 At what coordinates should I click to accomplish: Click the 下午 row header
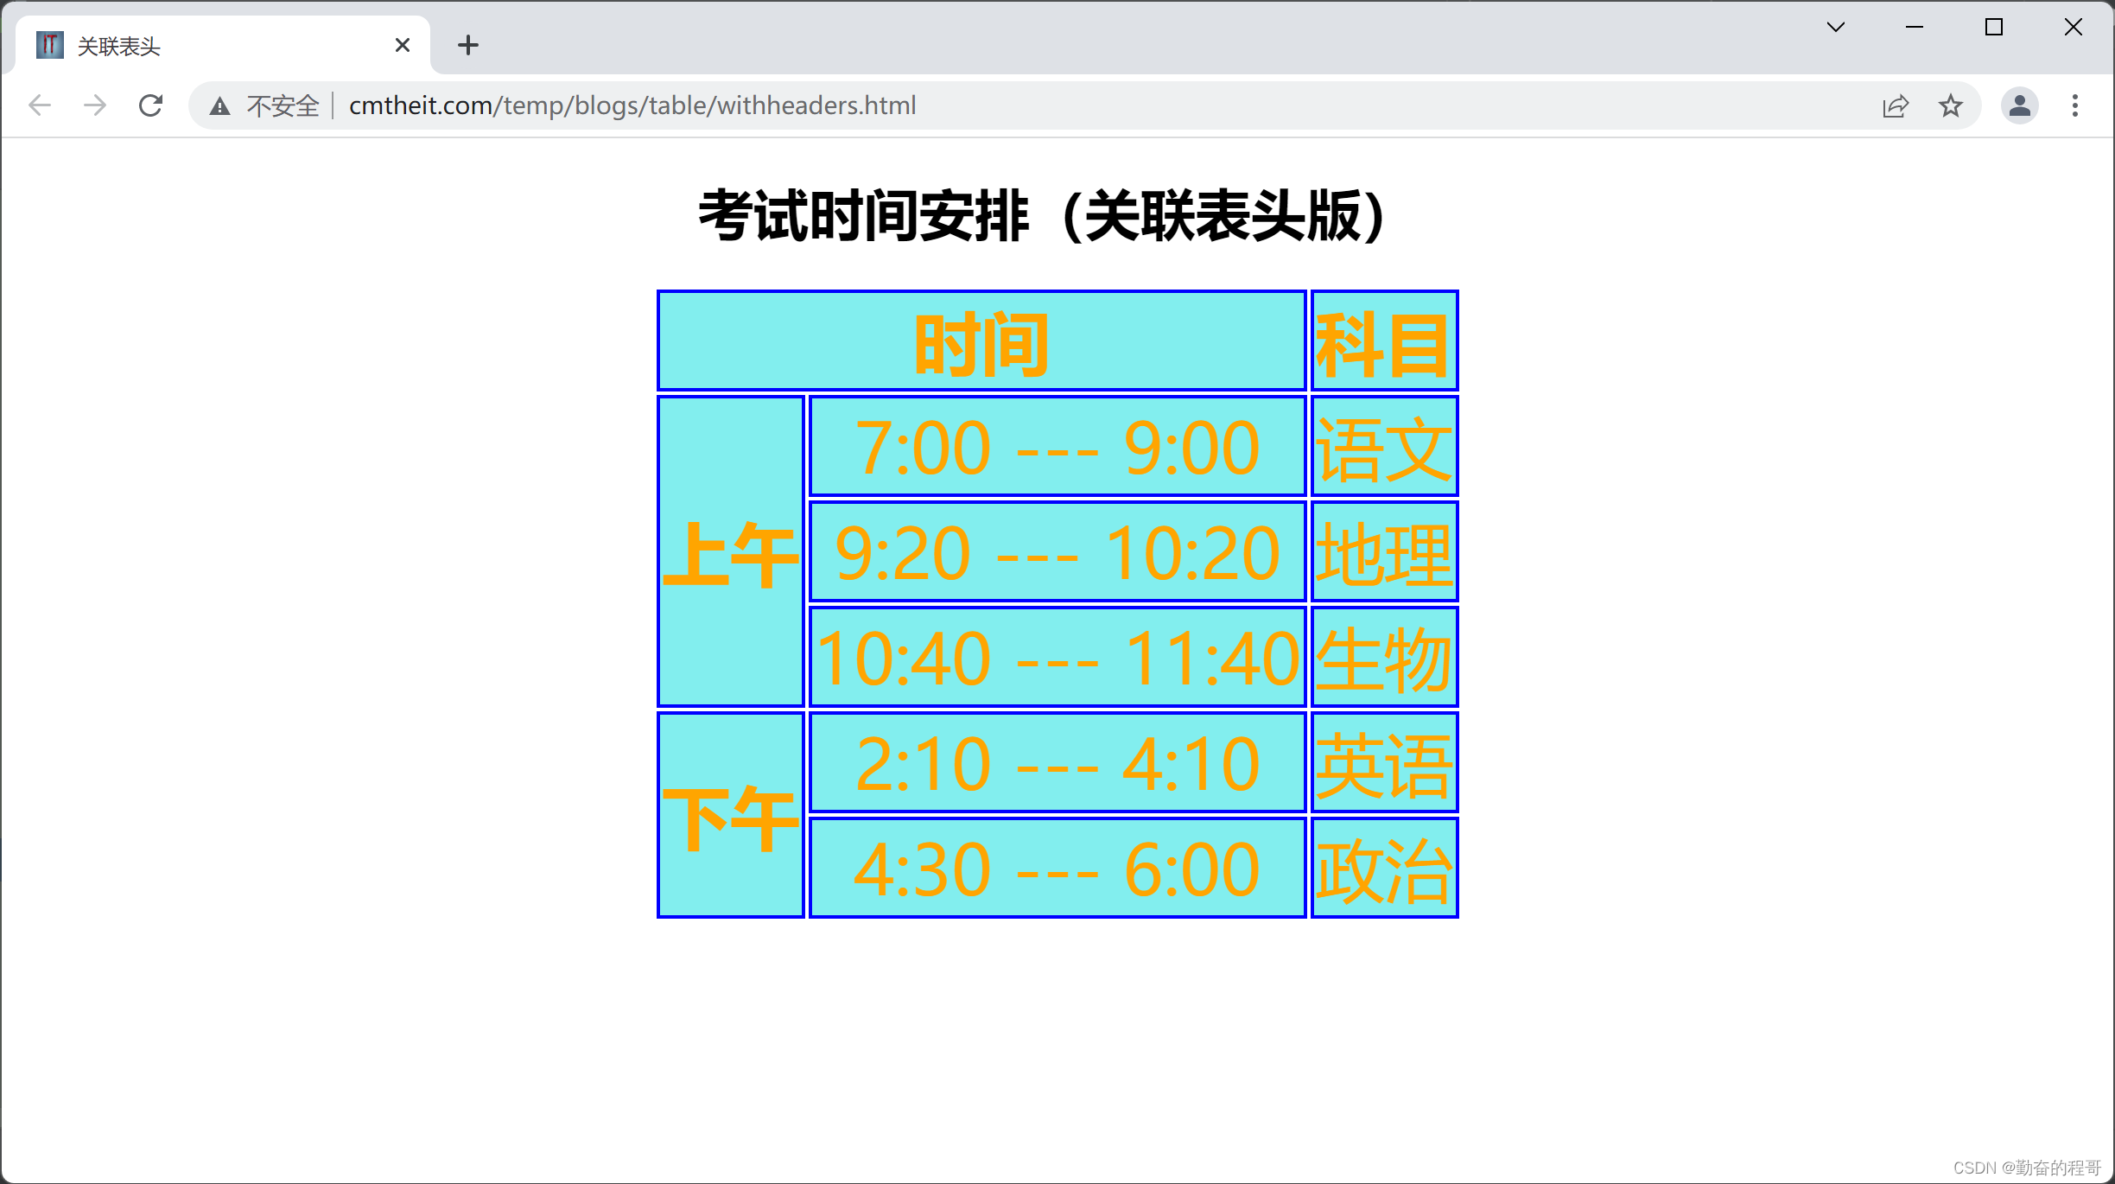pos(731,815)
